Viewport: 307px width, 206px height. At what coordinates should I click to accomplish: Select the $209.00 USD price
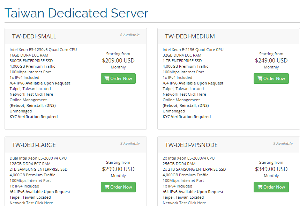coord(118,60)
